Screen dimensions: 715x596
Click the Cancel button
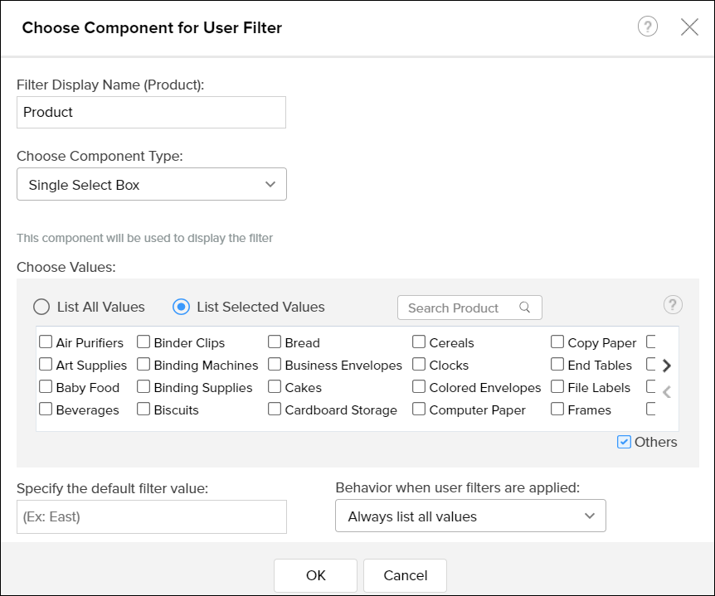(x=406, y=575)
